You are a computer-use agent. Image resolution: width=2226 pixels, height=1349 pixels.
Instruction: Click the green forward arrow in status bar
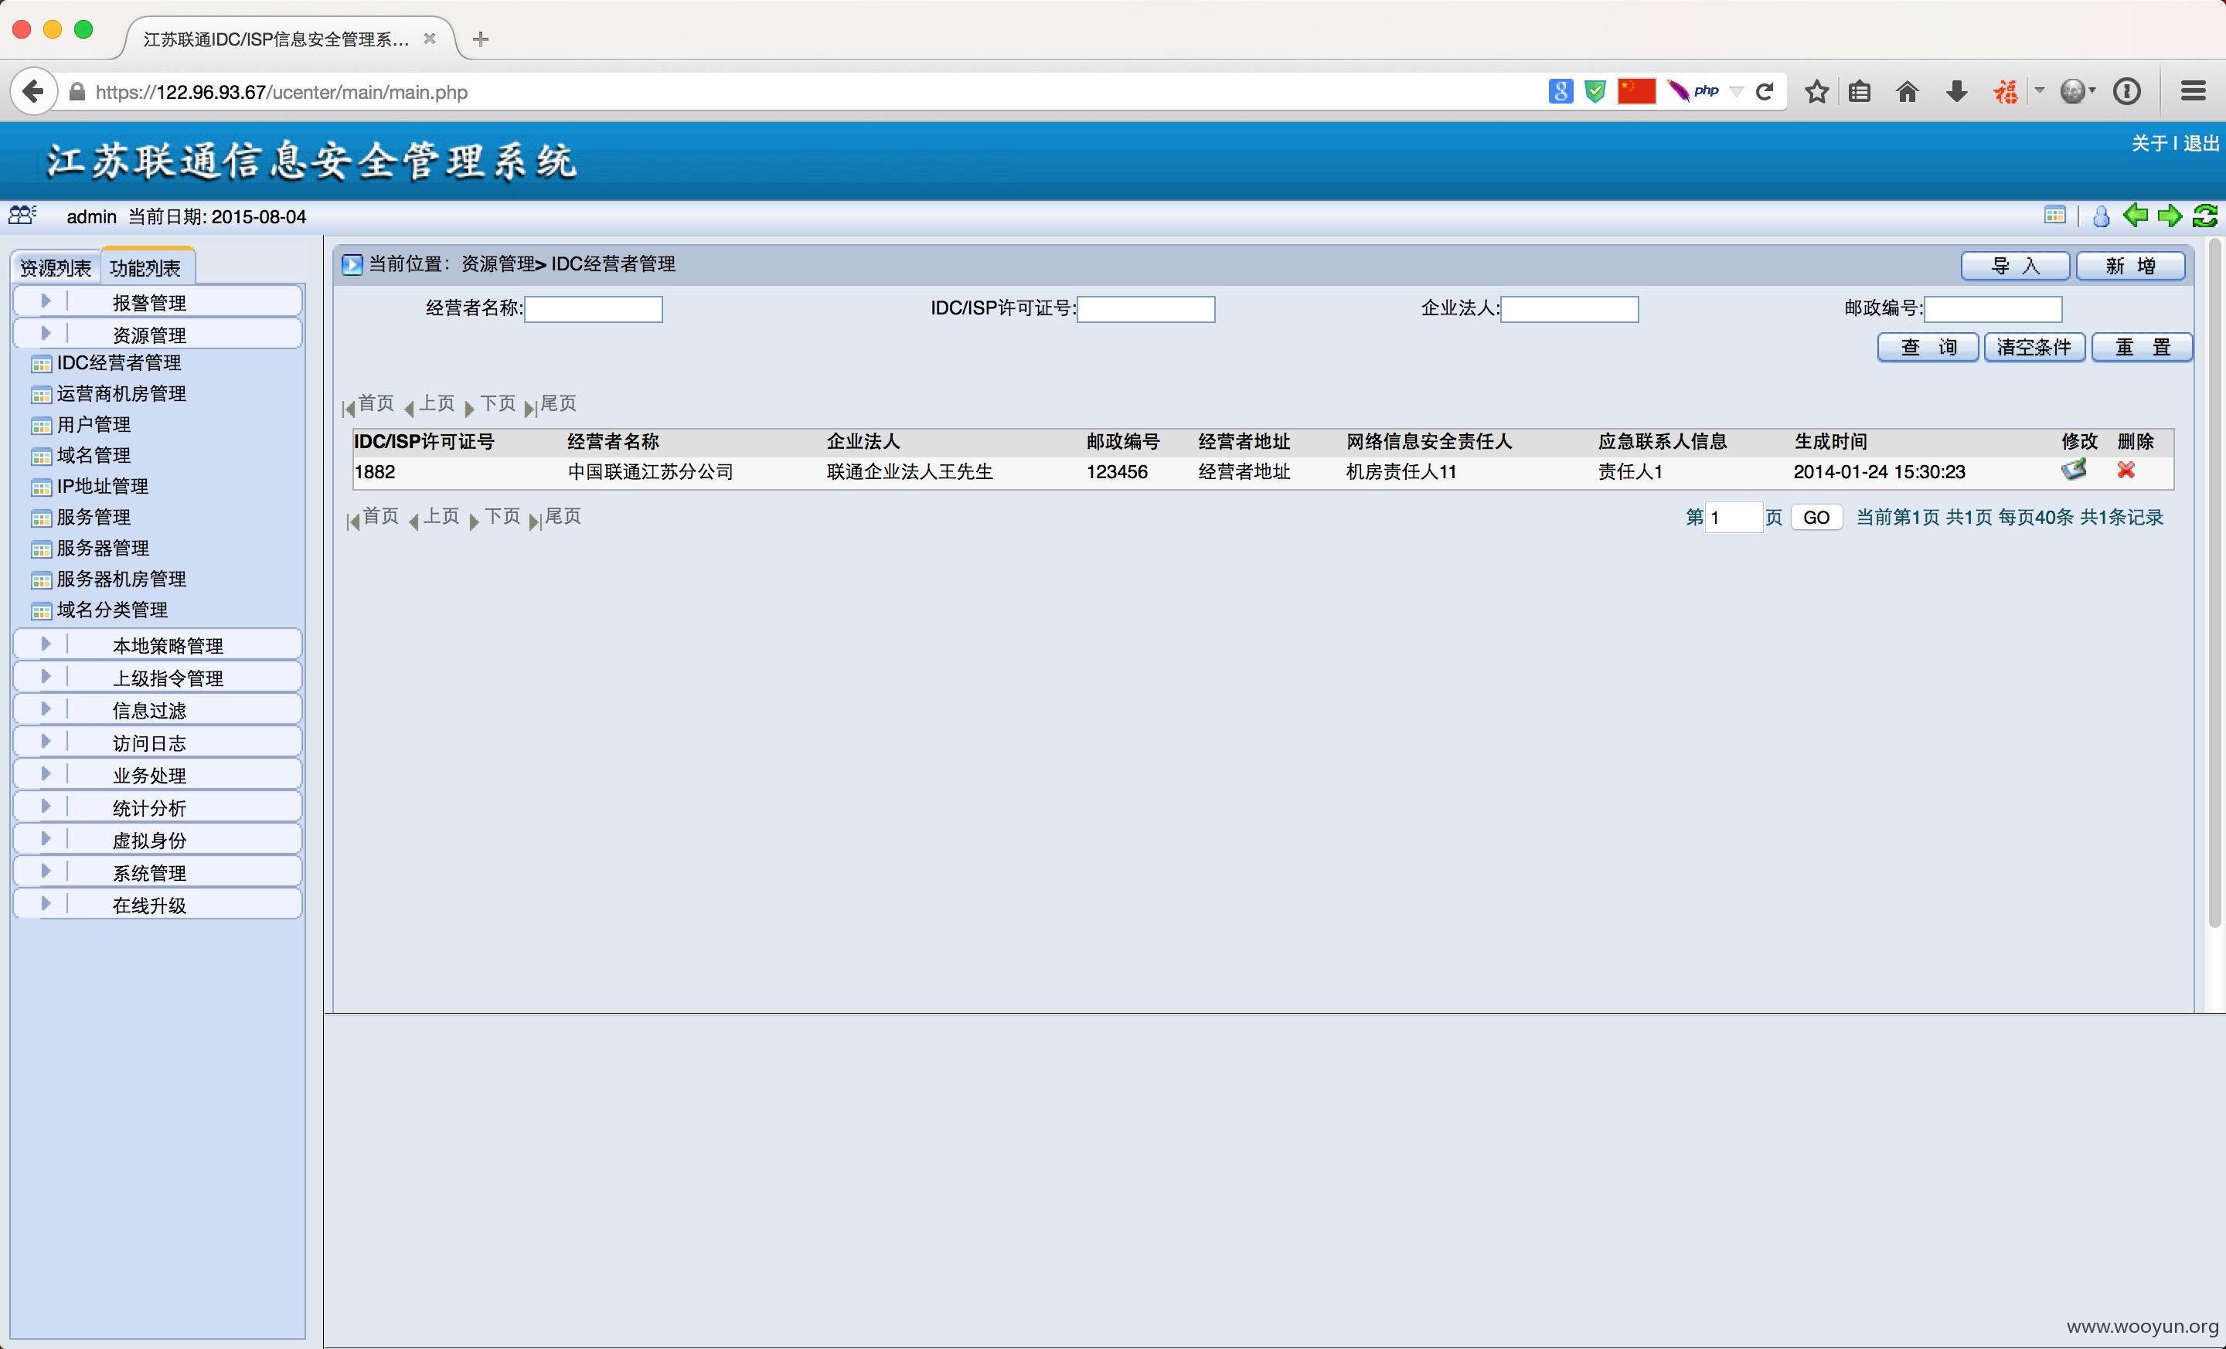[2170, 215]
